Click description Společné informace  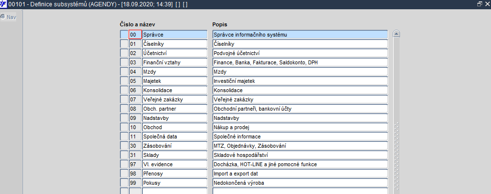point(300,136)
